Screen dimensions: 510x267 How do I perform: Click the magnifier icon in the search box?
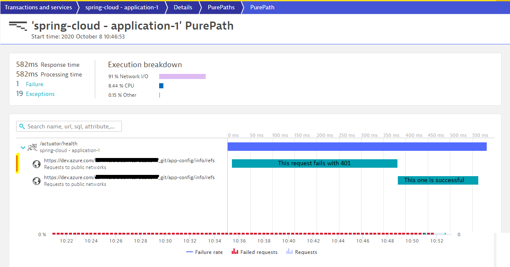click(x=22, y=126)
